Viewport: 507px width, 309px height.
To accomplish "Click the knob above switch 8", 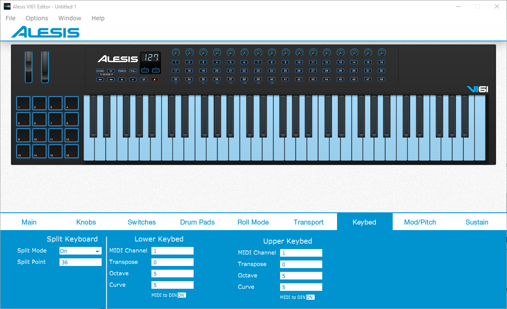I will 272,52.
